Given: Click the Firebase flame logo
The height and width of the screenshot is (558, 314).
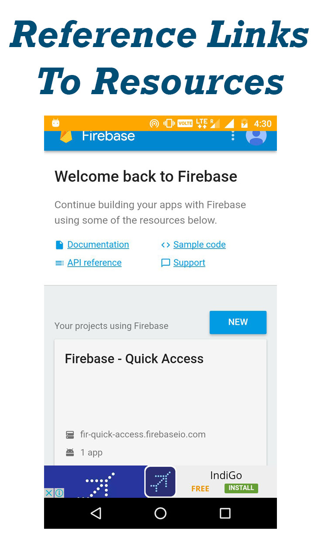Looking at the screenshot, I should coord(66,136).
